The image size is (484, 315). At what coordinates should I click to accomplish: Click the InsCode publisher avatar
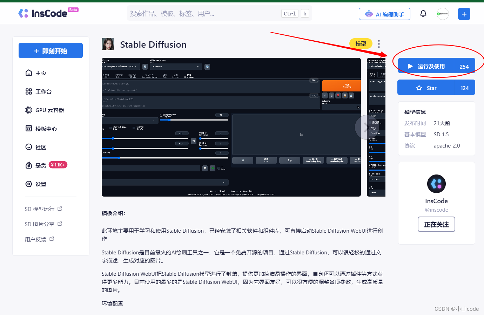[436, 184]
